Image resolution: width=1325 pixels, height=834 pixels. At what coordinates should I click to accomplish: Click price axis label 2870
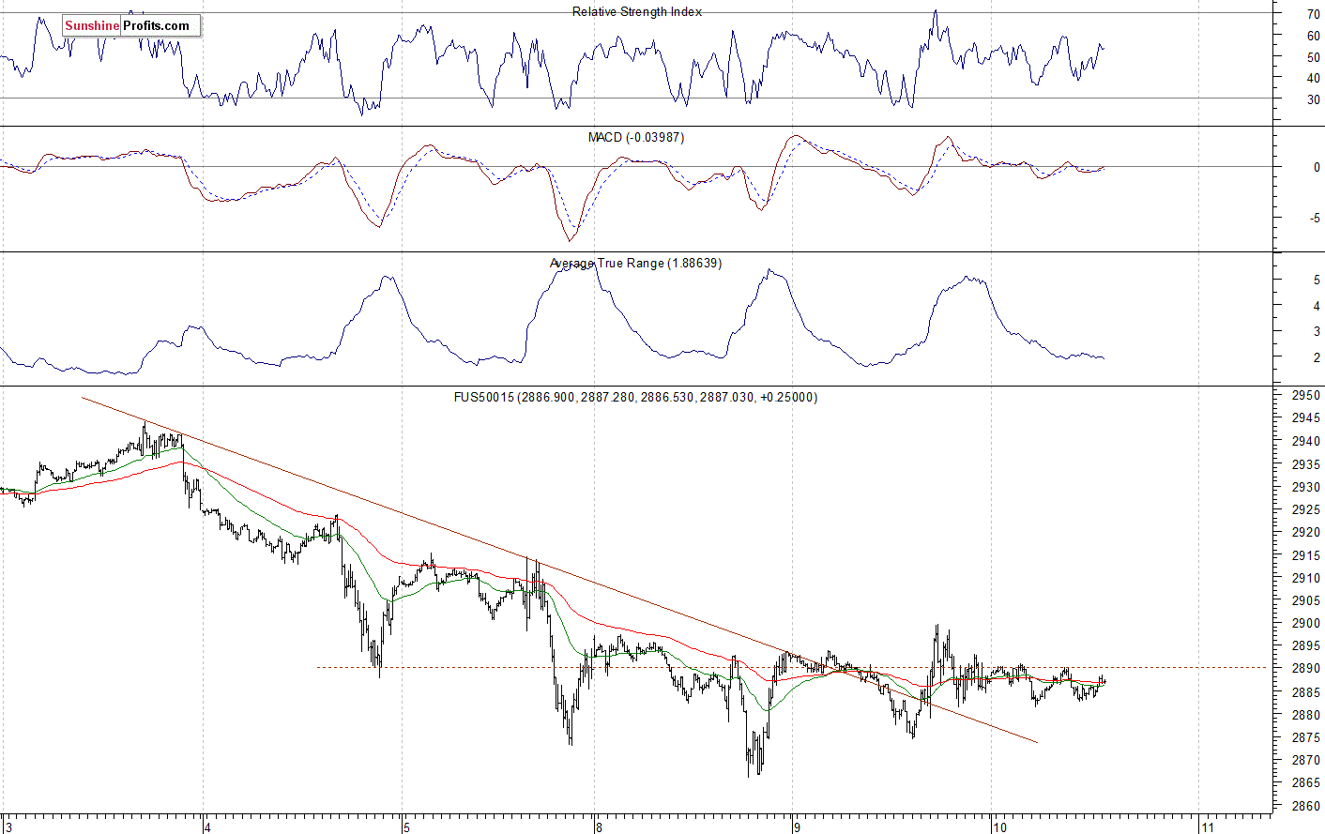[1306, 760]
